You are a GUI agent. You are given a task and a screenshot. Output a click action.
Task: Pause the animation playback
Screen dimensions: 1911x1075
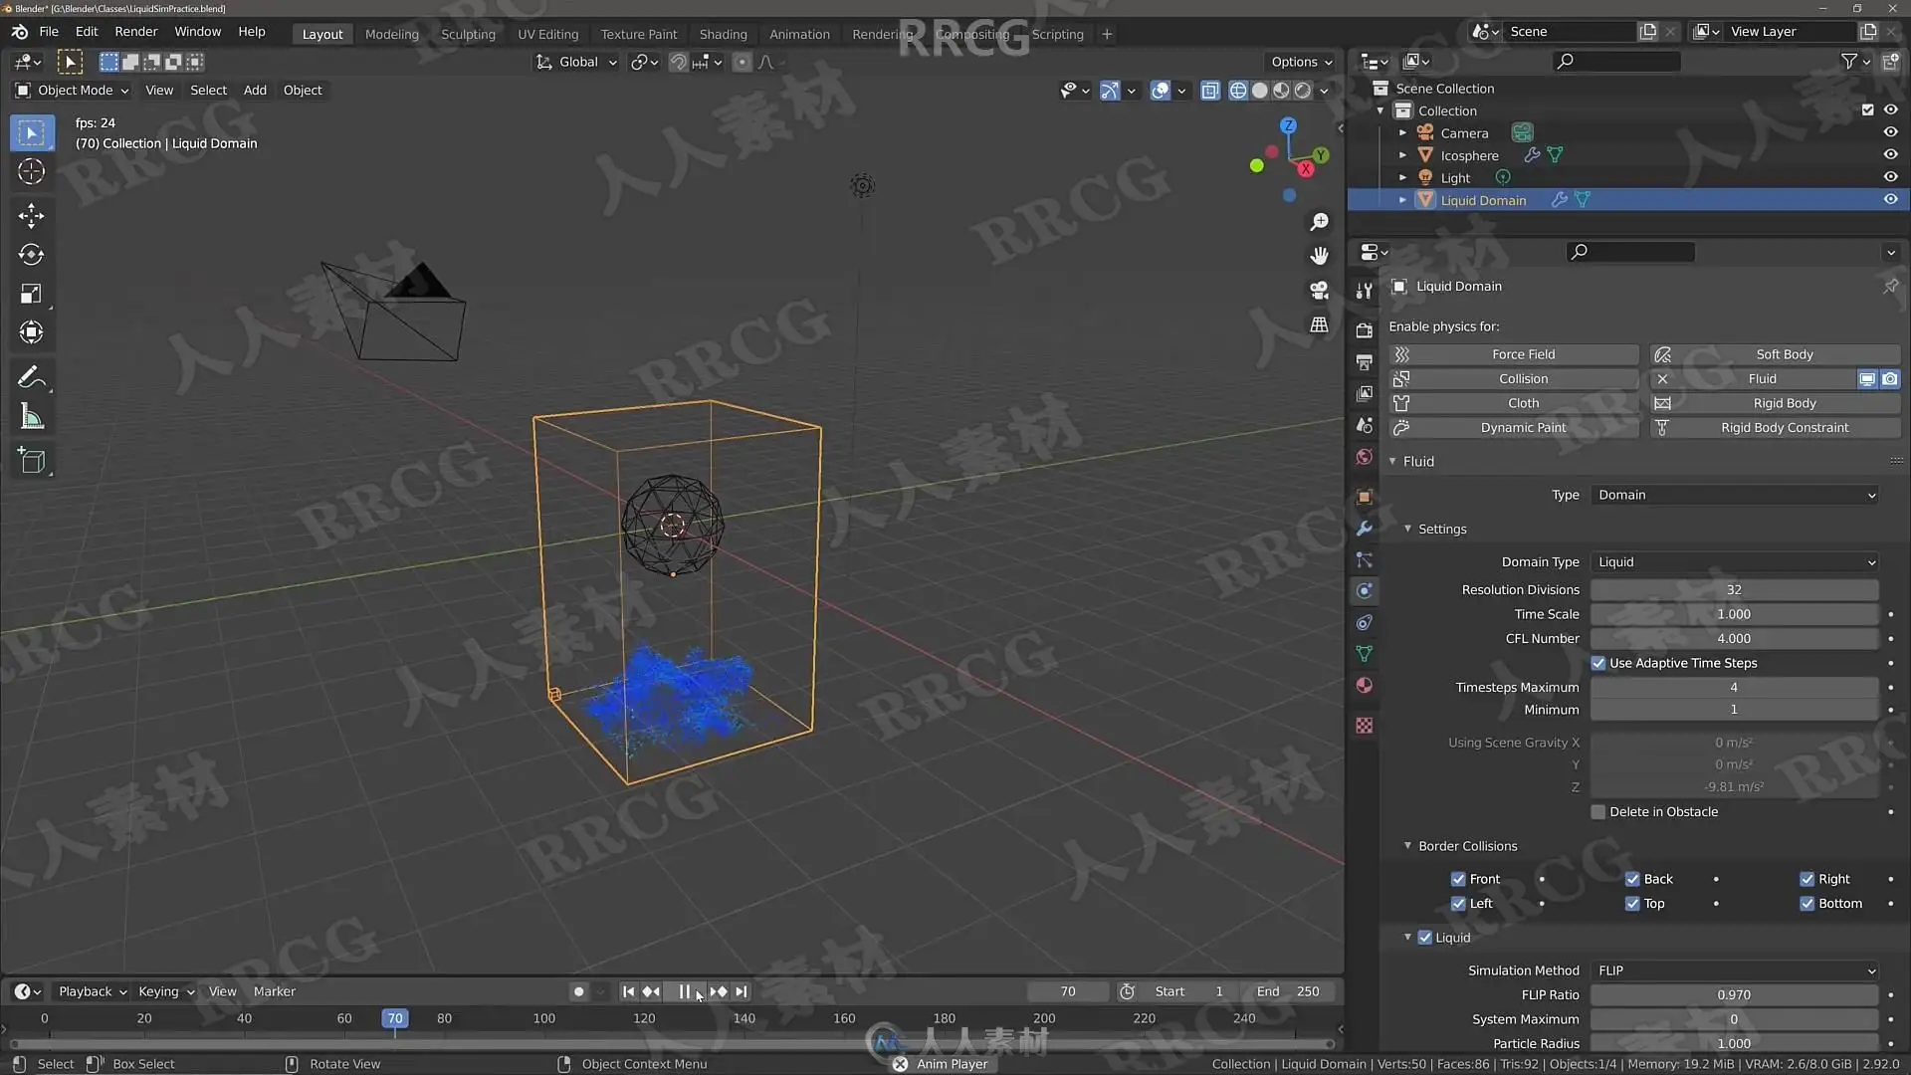(685, 991)
